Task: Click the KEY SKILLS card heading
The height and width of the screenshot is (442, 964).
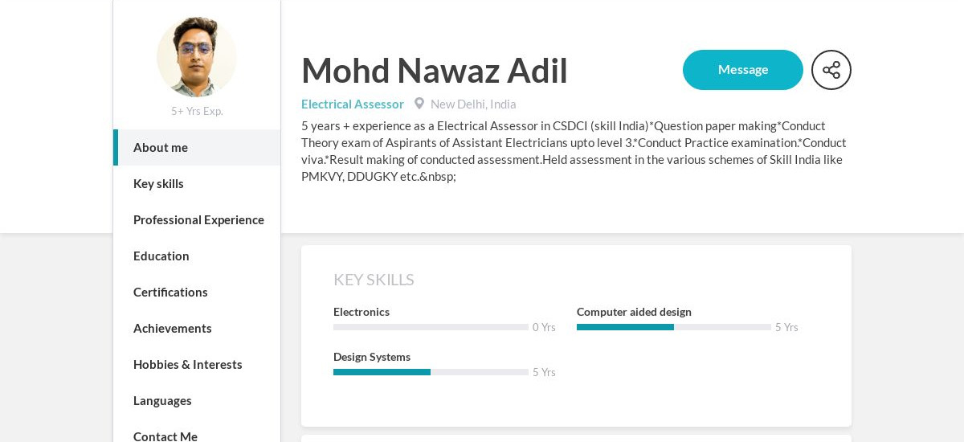Action: tap(374, 280)
